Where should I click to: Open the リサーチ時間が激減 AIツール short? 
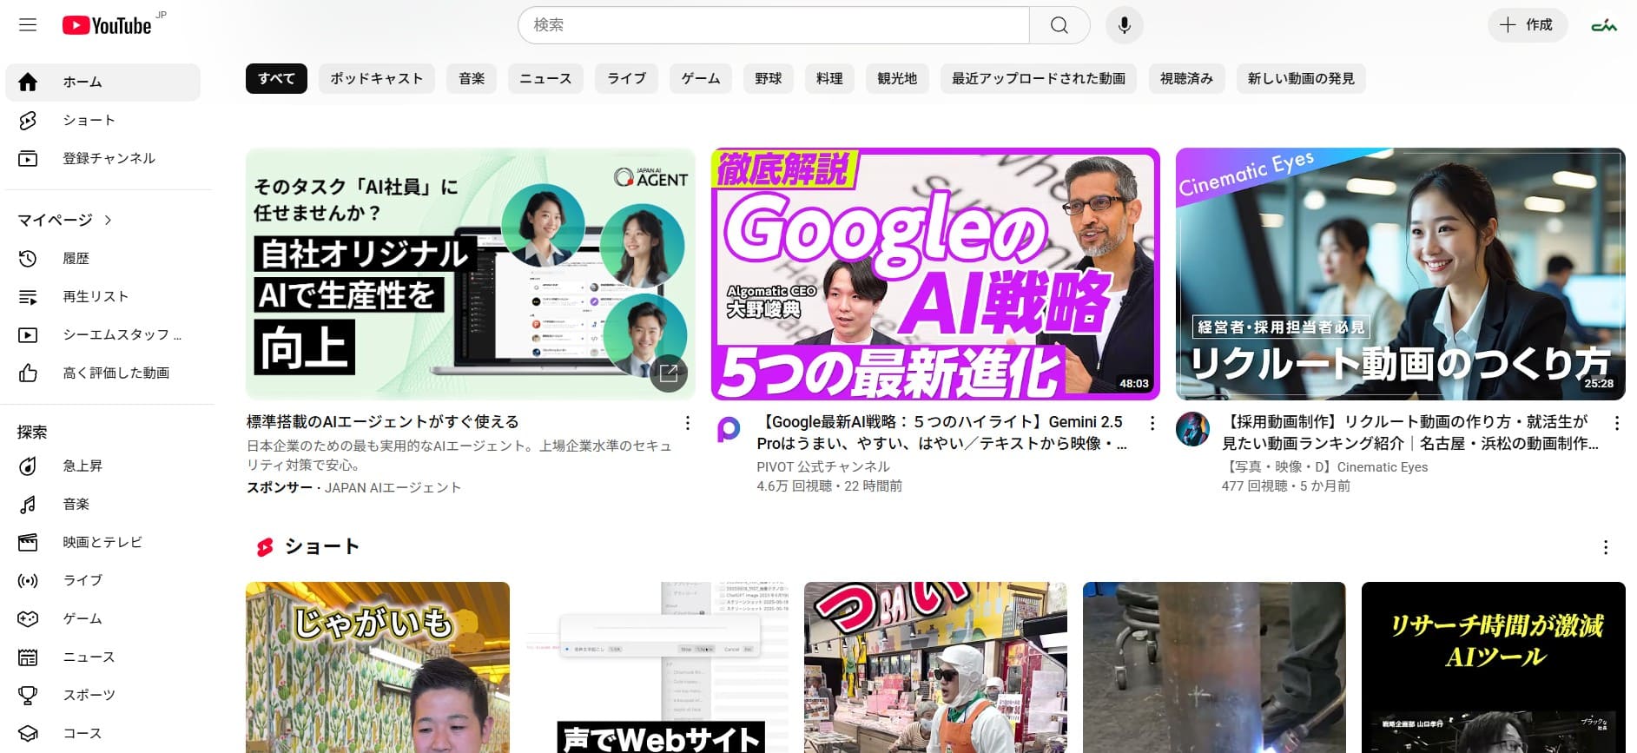[1493, 667]
